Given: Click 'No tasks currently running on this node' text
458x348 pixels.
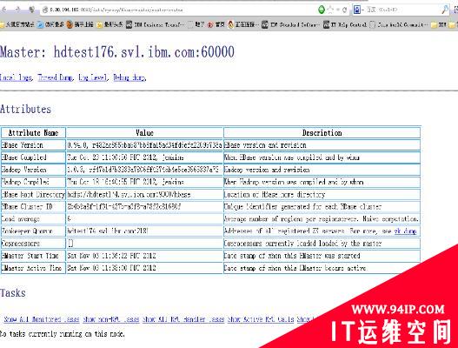Looking at the screenshot, I should 63,334.
